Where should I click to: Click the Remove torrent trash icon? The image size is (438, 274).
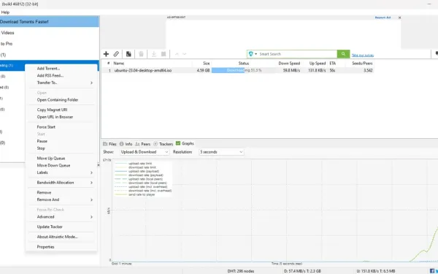tap(141, 54)
